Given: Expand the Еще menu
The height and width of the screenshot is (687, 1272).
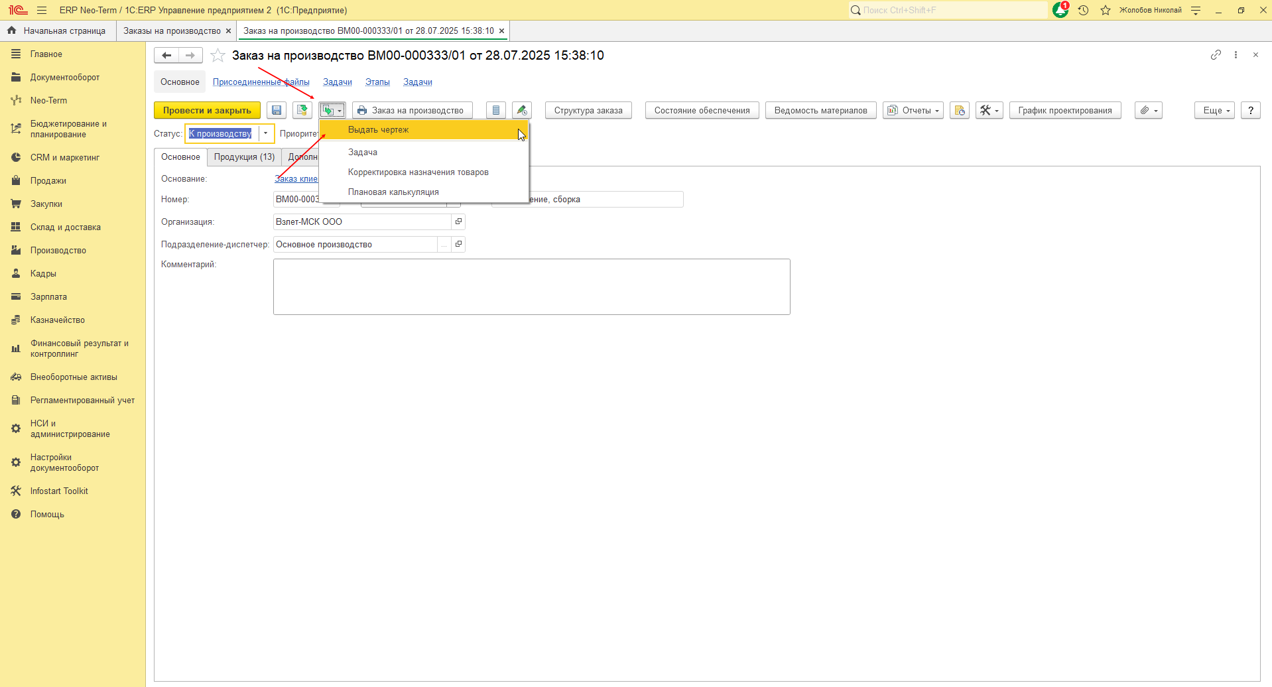Looking at the screenshot, I should click(1215, 111).
